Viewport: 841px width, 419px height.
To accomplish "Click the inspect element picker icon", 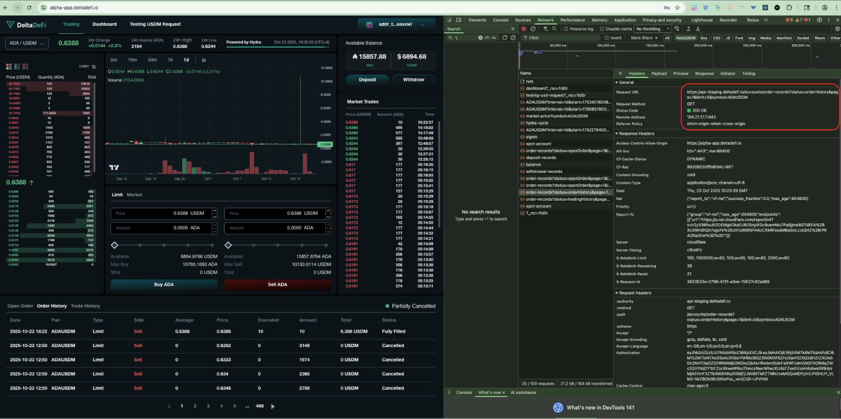I will [x=450, y=20].
